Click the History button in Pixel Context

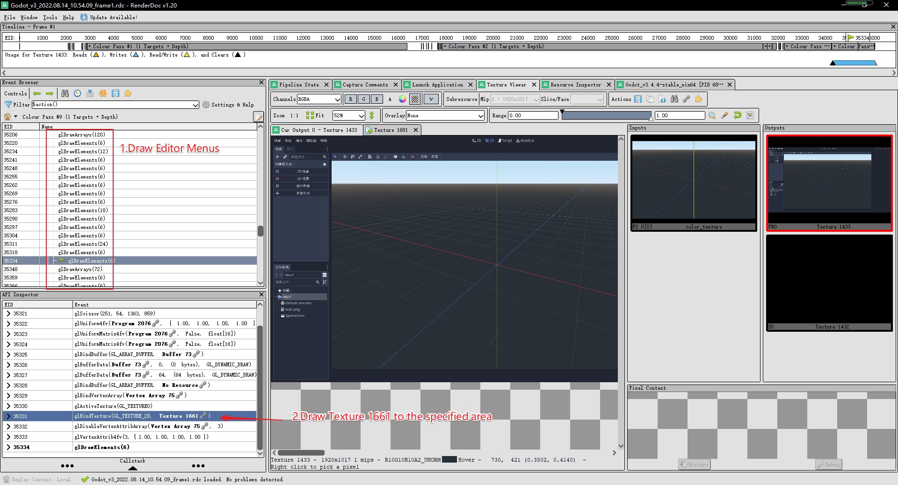pos(695,464)
